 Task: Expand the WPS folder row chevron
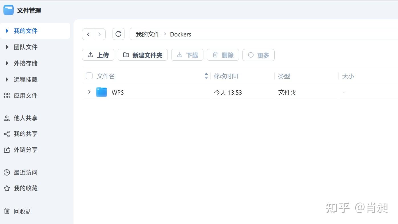[89, 92]
